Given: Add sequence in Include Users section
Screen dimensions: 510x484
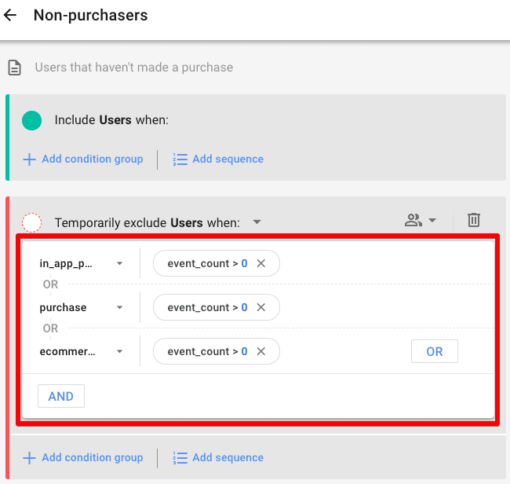Looking at the screenshot, I should click(218, 159).
